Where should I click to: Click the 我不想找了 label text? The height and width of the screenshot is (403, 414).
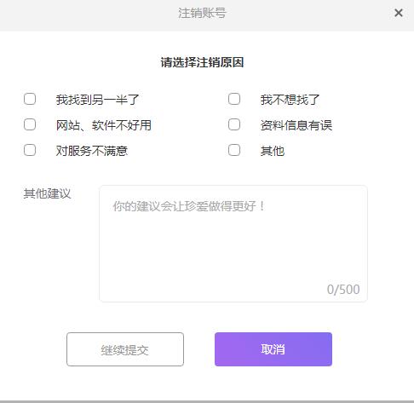[290, 100]
